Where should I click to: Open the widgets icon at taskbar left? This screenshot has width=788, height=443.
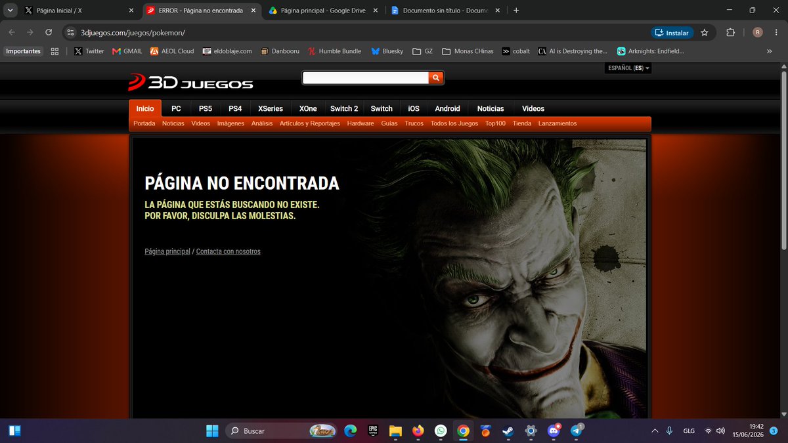pyautogui.click(x=14, y=431)
